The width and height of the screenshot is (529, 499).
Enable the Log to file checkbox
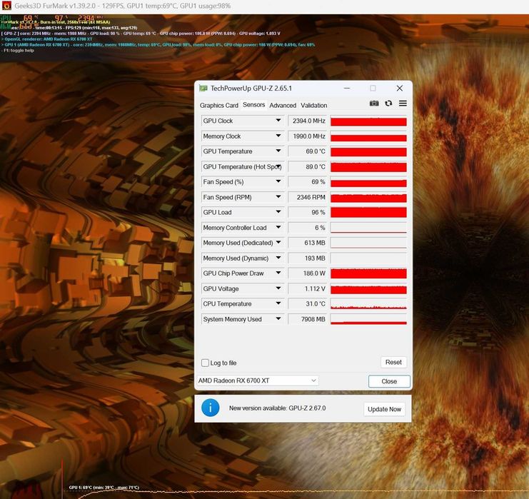pyautogui.click(x=205, y=363)
